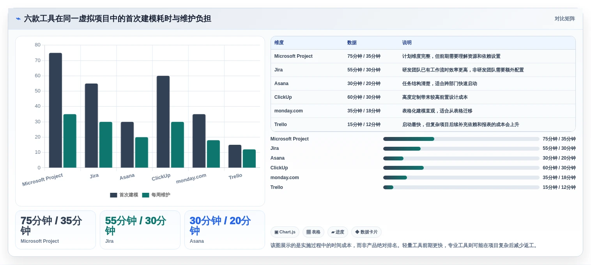This screenshot has height=265, width=591.
Task: Click Microsoft Project cell in table
Action: pos(294,56)
